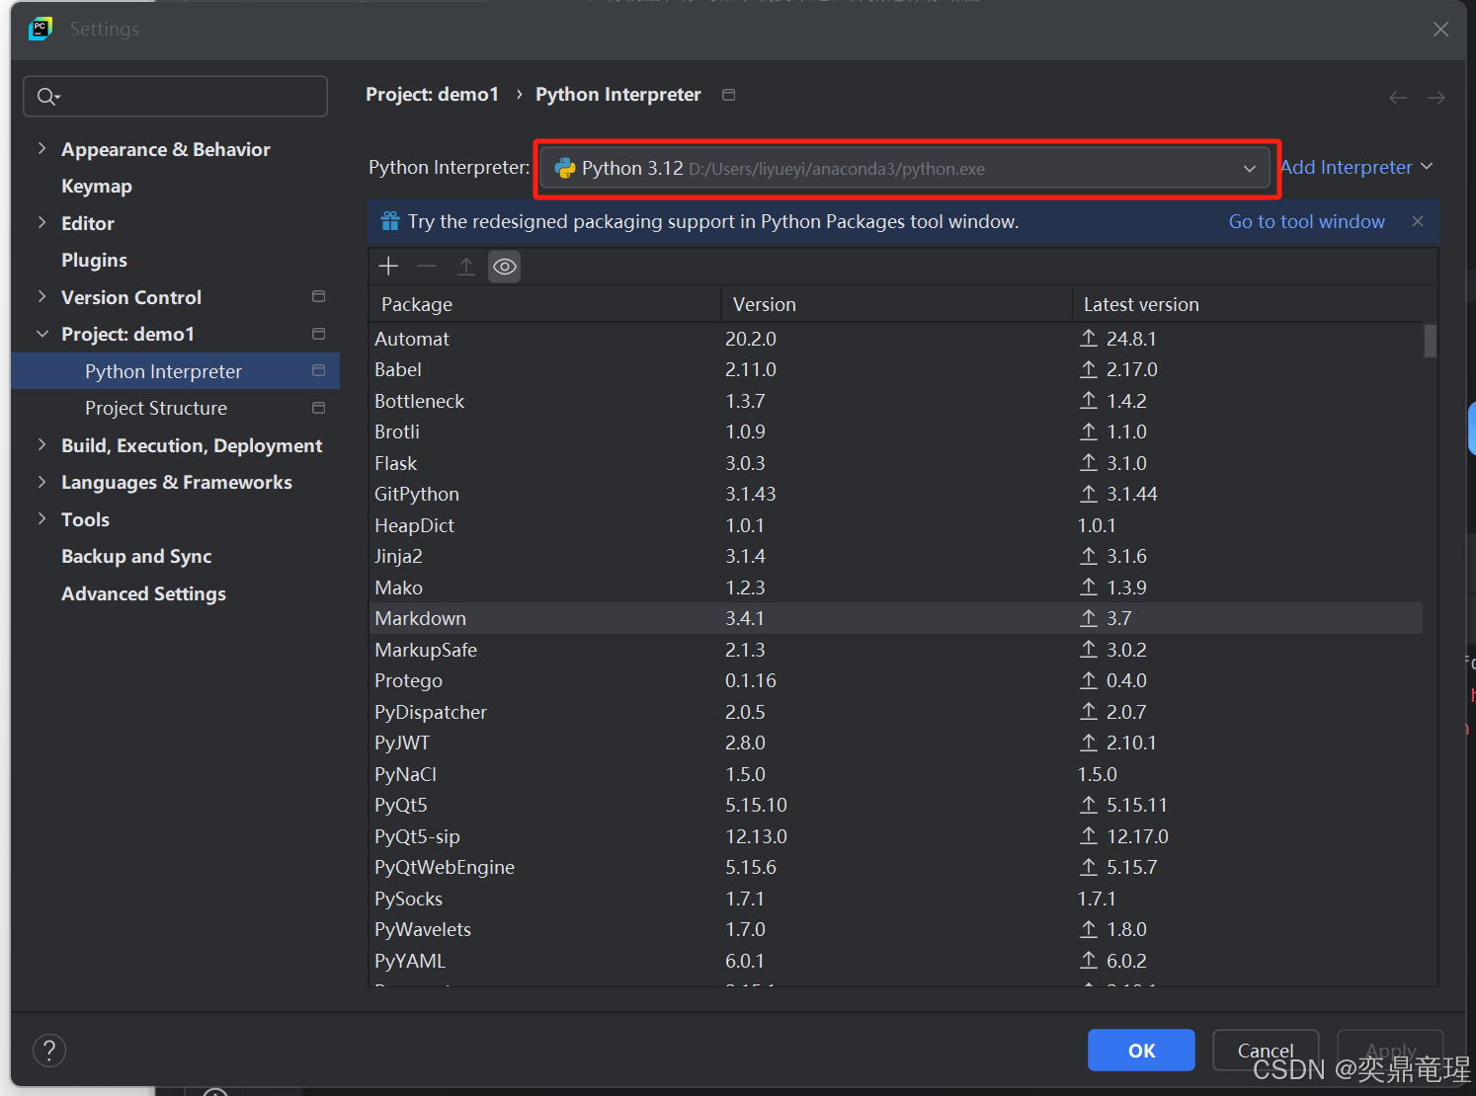Click Go to tool window link

click(x=1306, y=221)
